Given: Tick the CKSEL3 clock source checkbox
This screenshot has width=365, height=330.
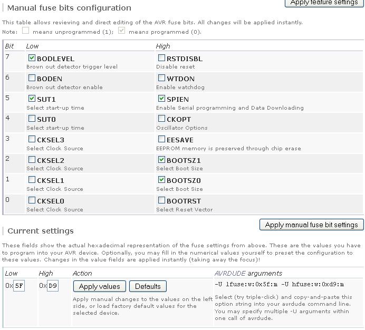Looking at the screenshot, I should click(32, 139).
